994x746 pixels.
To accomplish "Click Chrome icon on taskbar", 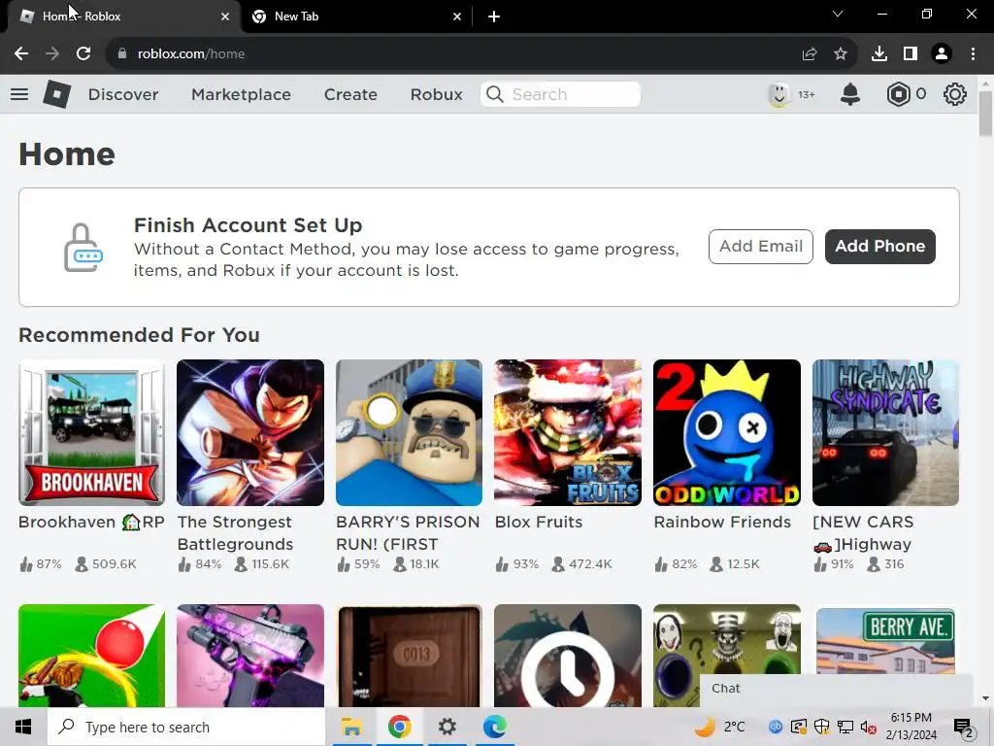I will pyautogui.click(x=399, y=727).
